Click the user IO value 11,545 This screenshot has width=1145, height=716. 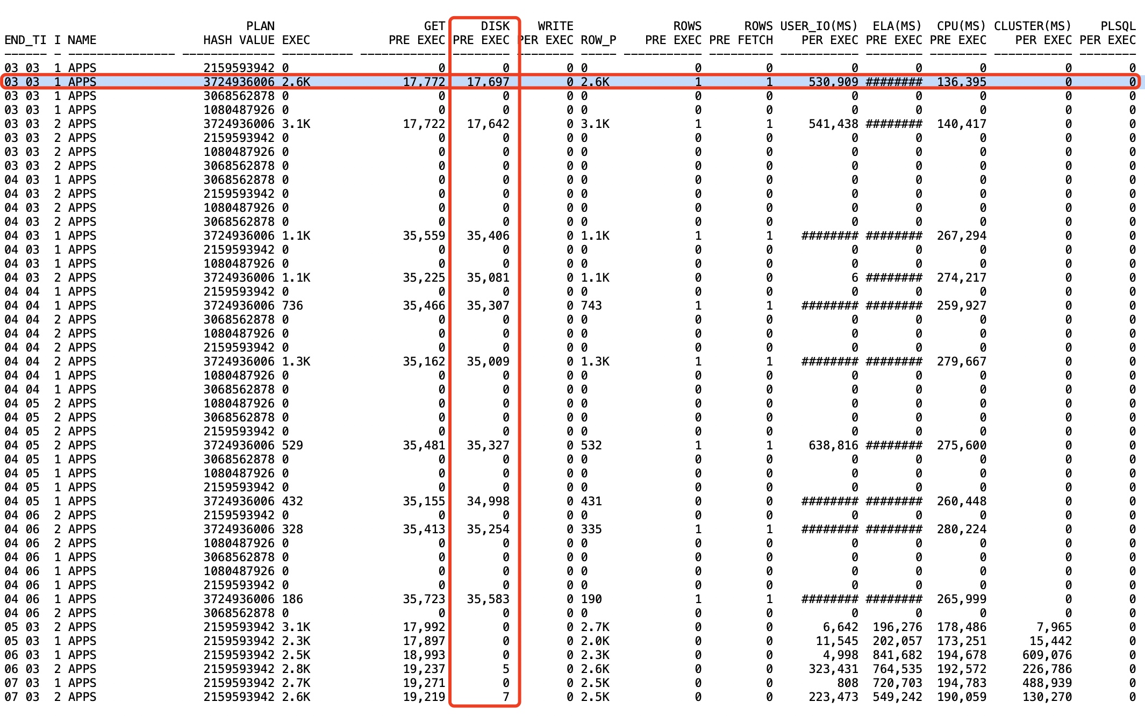point(837,641)
